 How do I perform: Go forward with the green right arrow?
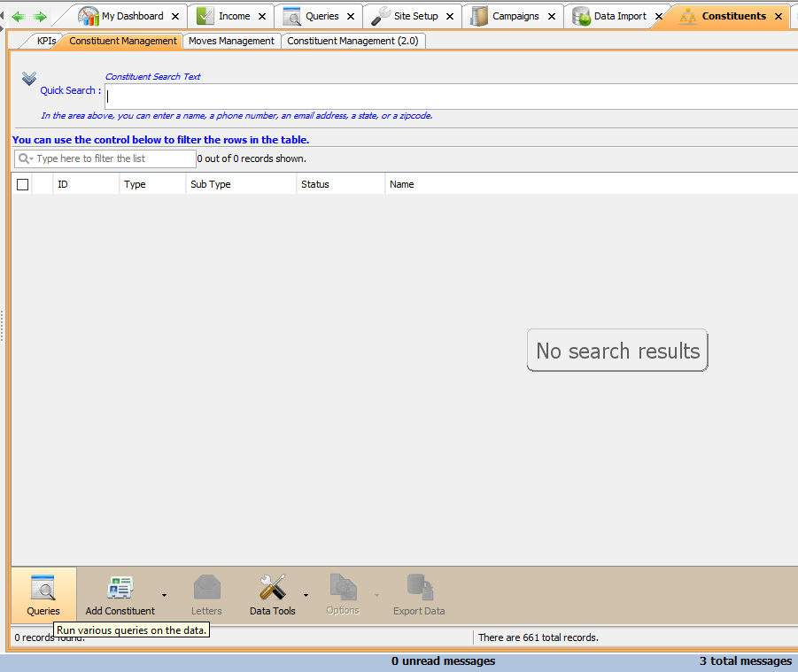pos(39,17)
